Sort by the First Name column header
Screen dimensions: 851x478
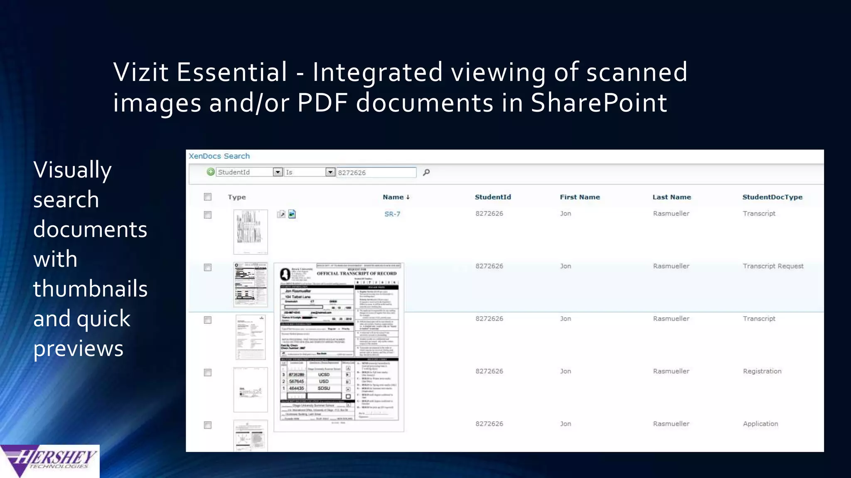click(580, 197)
